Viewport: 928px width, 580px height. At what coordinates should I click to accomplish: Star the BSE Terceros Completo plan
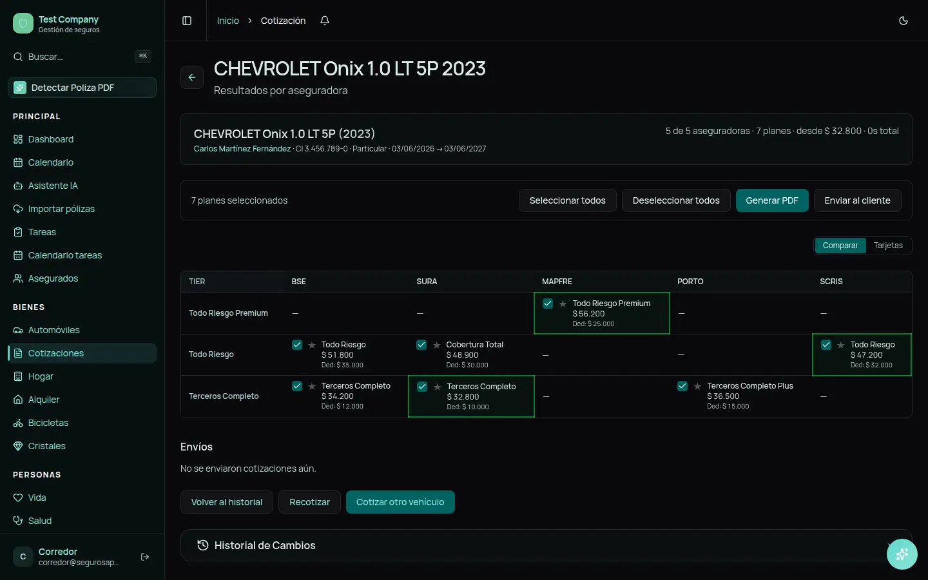coord(312,386)
